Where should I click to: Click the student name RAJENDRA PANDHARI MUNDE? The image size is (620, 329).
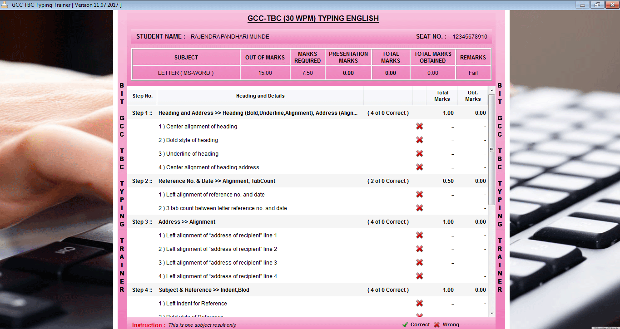pyautogui.click(x=230, y=37)
